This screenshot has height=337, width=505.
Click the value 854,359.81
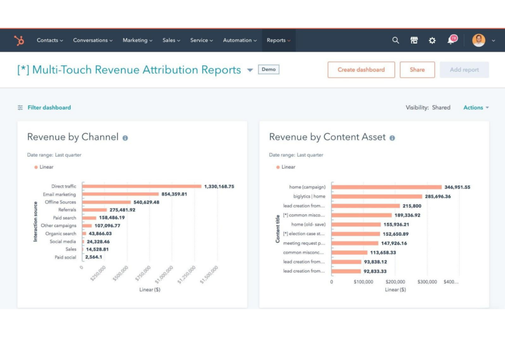pyautogui.click(x=174, y=194)
